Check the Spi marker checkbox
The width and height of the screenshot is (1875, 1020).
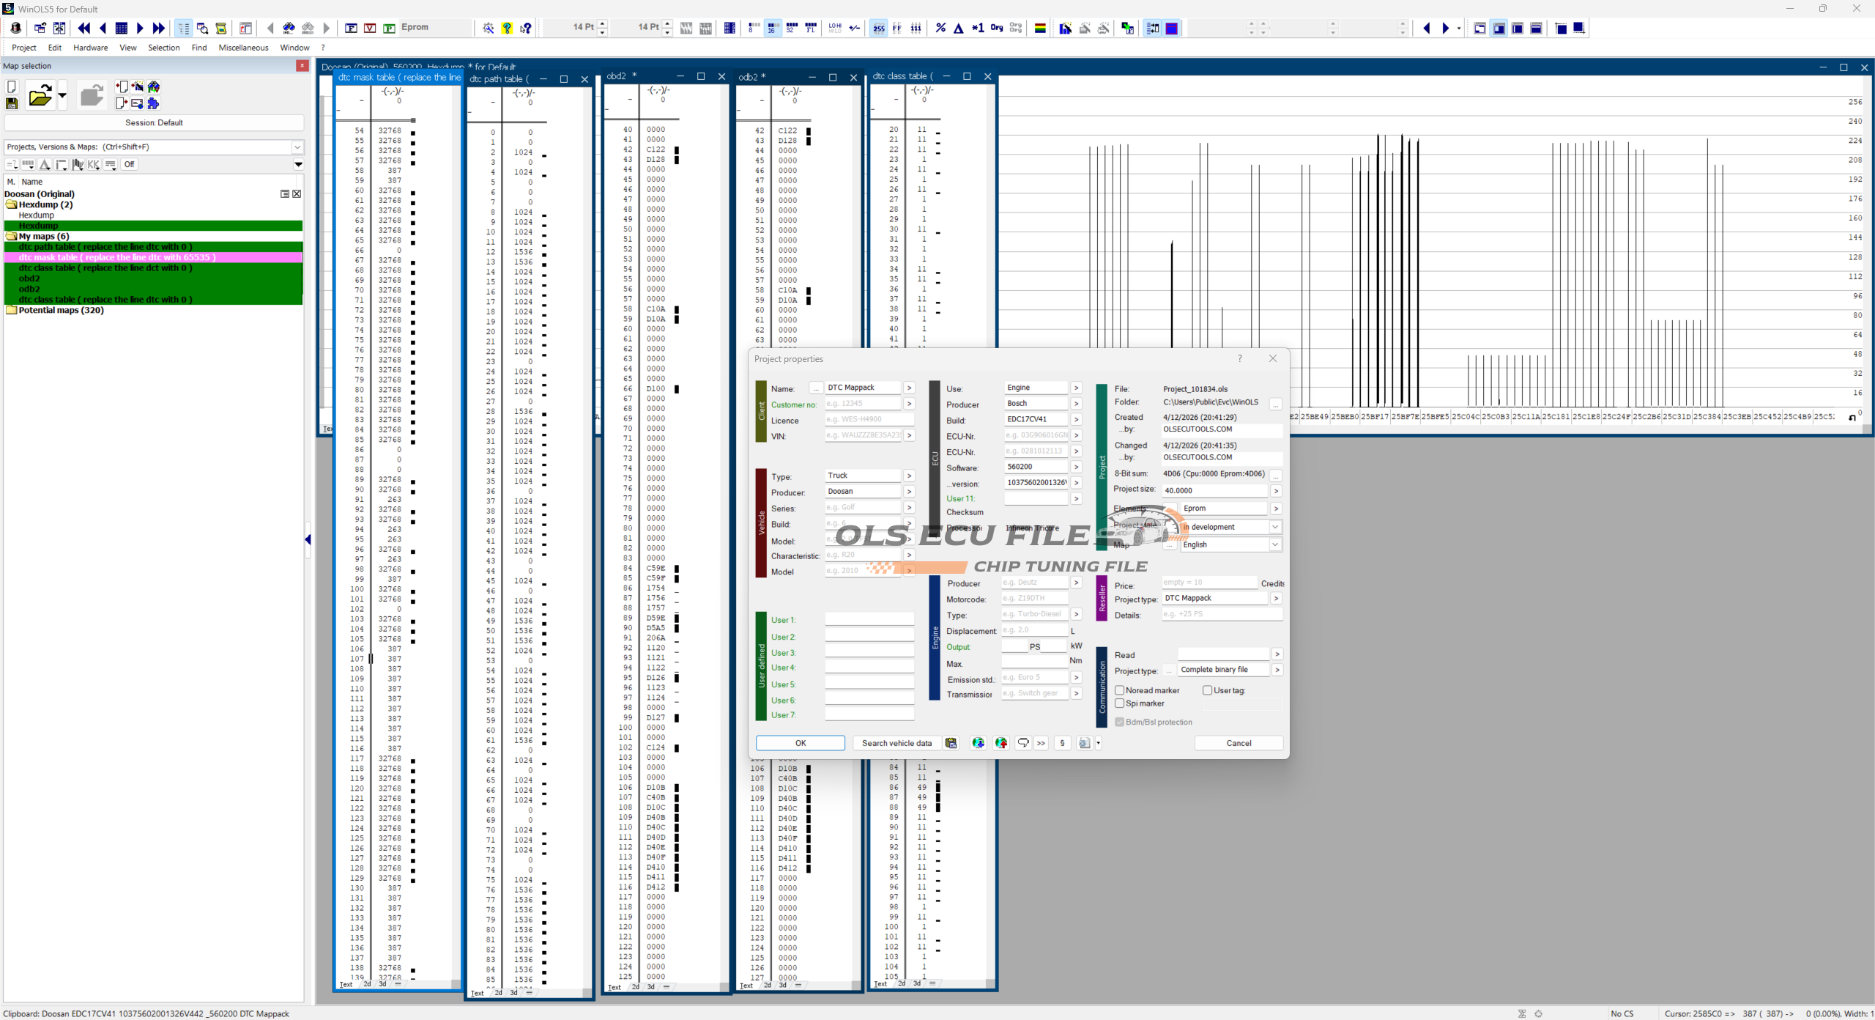click(1119, 703)
